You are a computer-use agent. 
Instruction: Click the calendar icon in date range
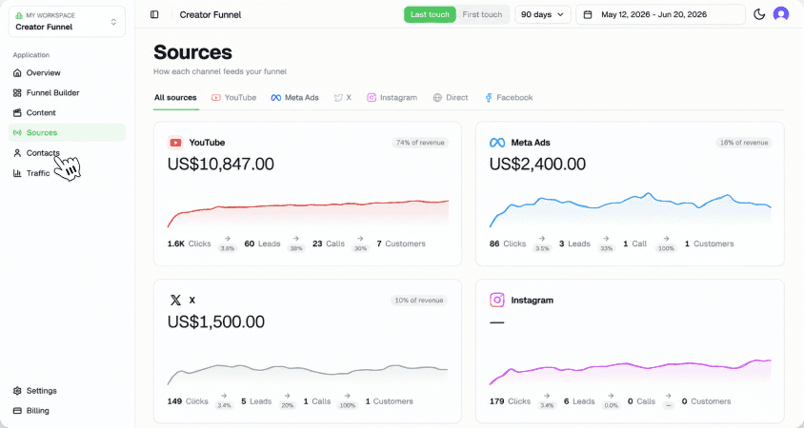tap(588, 14)
